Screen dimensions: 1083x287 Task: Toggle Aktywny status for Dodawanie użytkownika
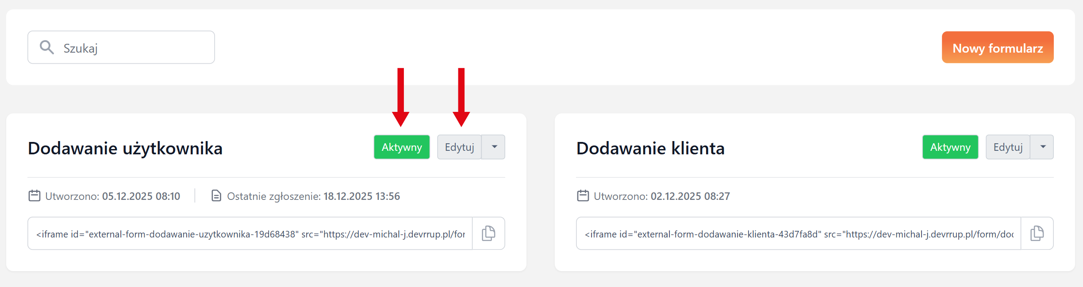(401, 147)
